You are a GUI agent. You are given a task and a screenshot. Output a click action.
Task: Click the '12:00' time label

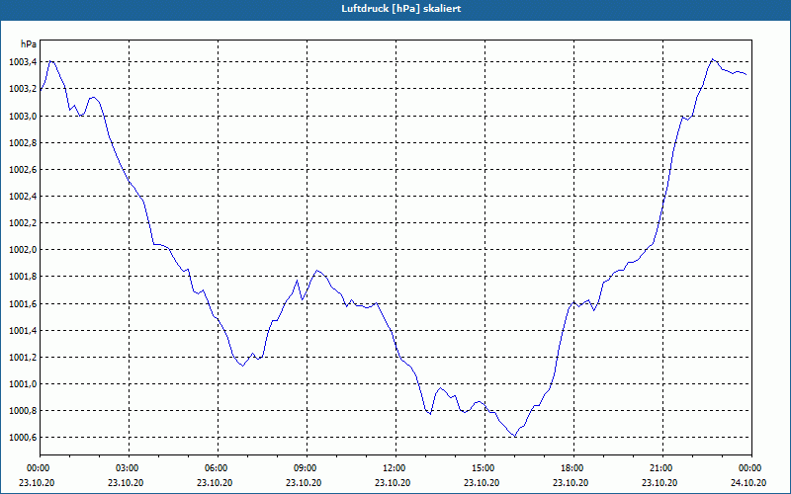pyautogui.click(x=393, y=468)
